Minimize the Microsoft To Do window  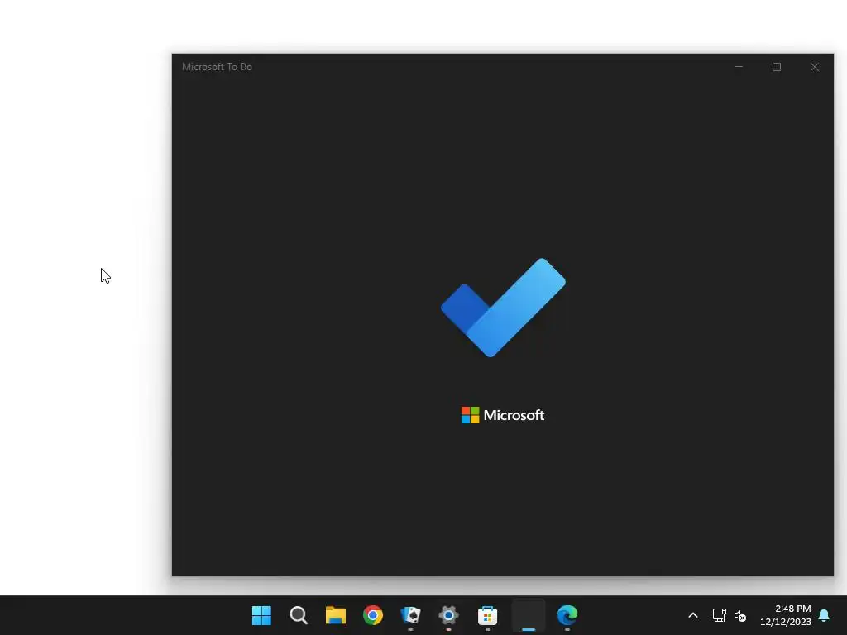(x=739, y=67)
